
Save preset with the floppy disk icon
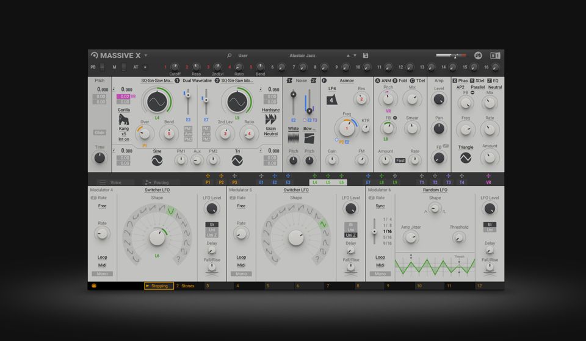pyautogui.click(x=366, y=56)
